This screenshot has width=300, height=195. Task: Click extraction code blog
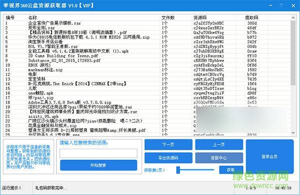[252, 88]
